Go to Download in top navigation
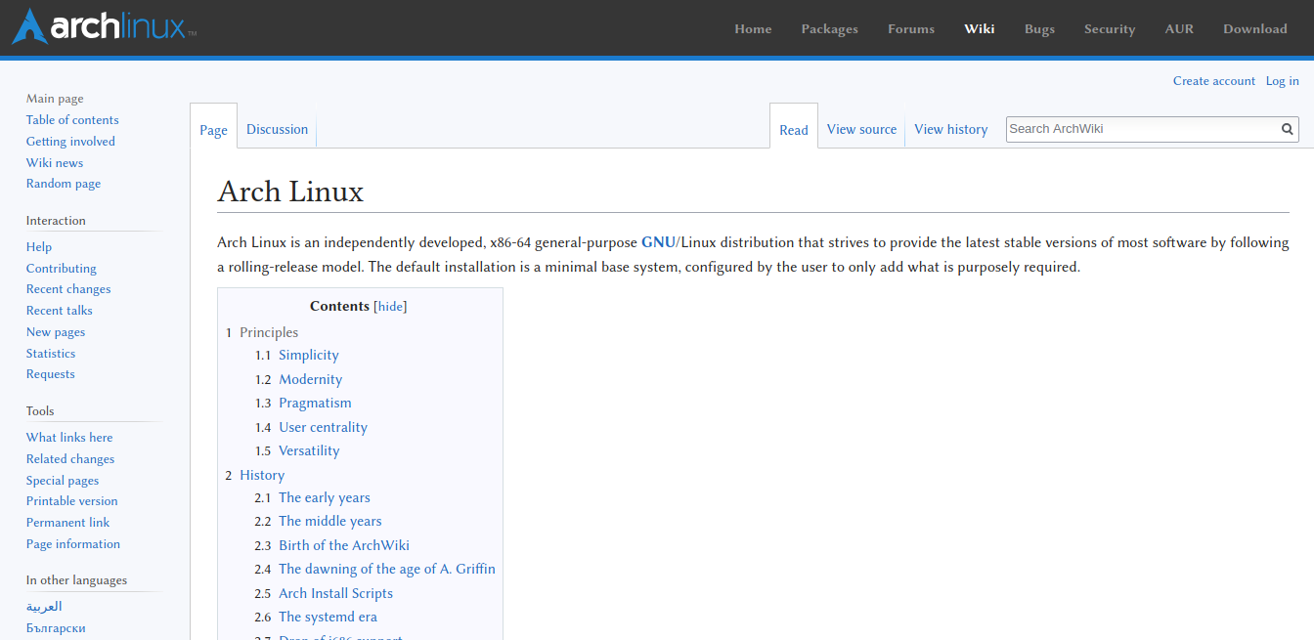The image size is (1314, 640). [x=1255, y=28]
